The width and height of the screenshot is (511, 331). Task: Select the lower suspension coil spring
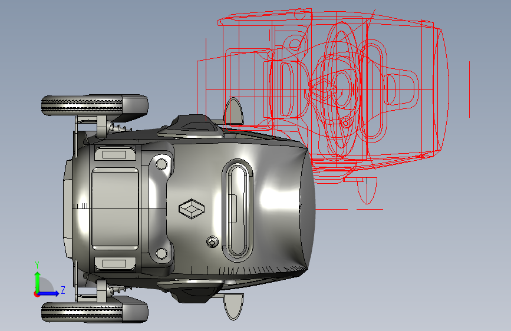[119, 289]
